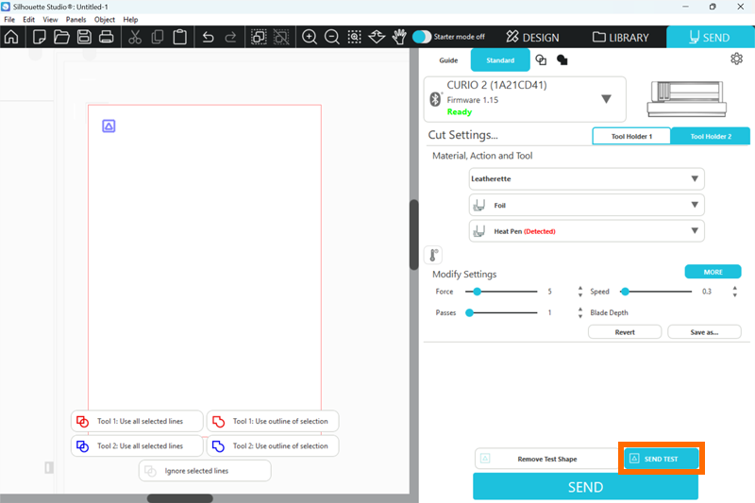Viewport: 755px width, 503px height.
Task: Click the scissors Cut icon
Action: point(135,37)
